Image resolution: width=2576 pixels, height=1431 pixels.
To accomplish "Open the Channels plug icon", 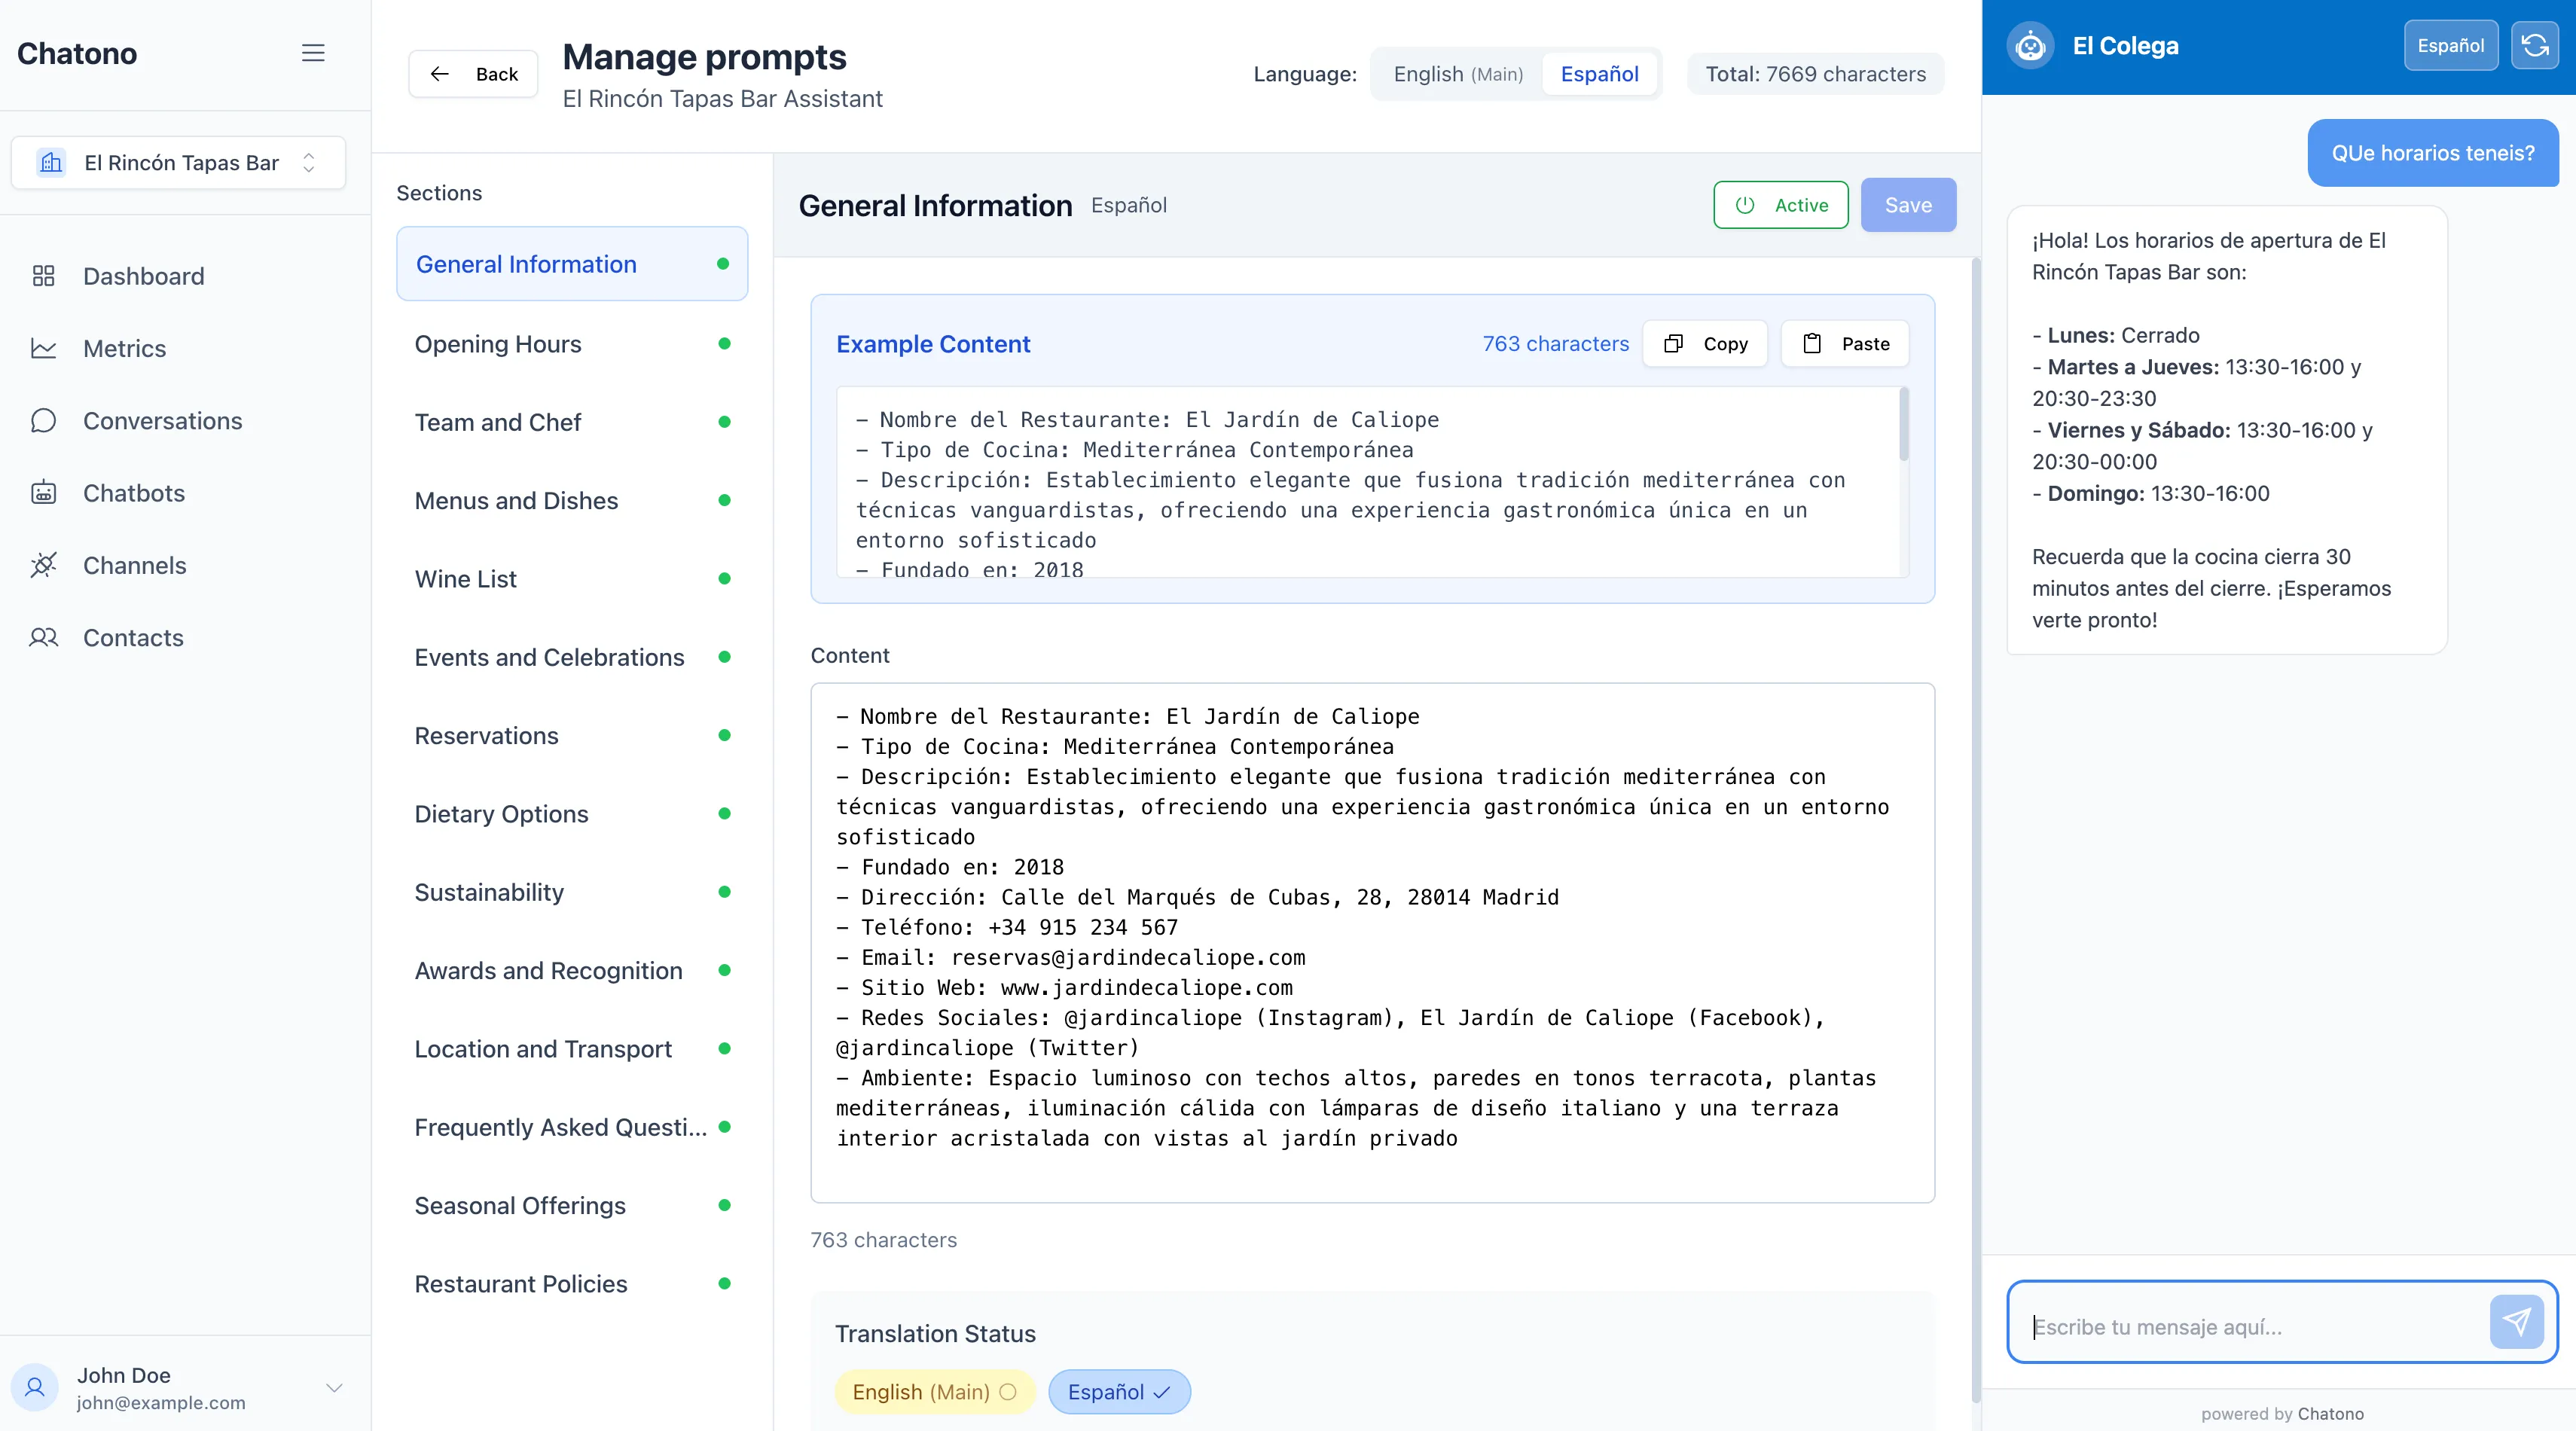I will click(x=43, y=565).
